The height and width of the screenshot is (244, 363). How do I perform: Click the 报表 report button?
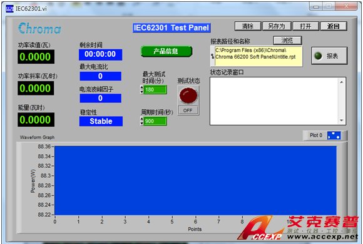329,56
